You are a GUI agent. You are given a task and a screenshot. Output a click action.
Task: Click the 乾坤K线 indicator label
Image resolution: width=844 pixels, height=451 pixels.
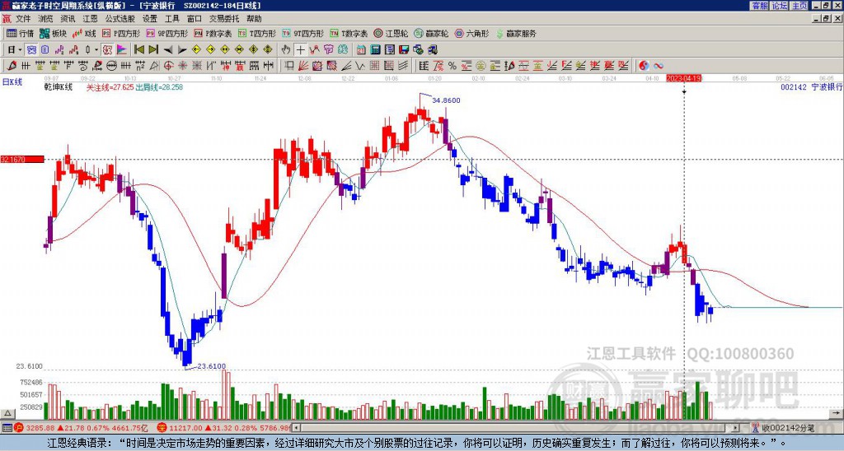[x=59, y=87]
